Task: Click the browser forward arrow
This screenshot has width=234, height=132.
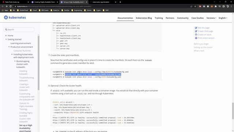Action: click(x=7, y=7)
